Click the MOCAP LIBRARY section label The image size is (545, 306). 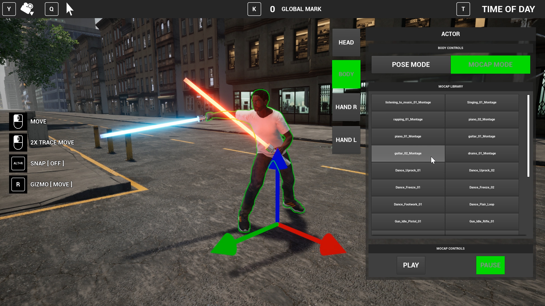(x=450, y=87)
